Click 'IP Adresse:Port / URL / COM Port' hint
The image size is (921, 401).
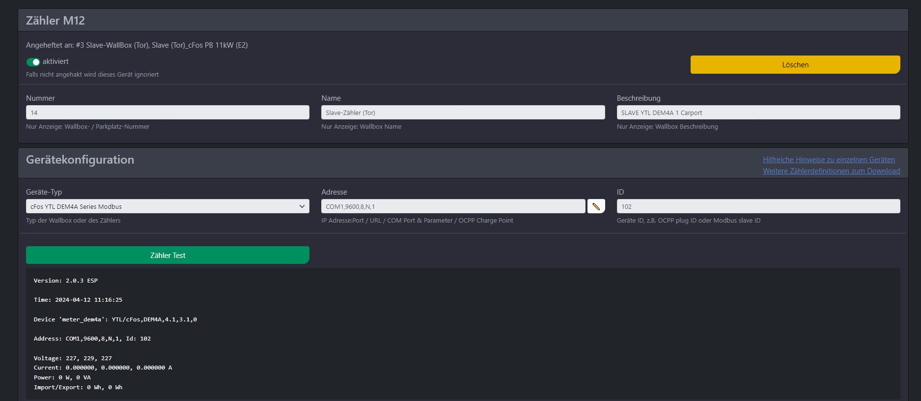[417, 221]
